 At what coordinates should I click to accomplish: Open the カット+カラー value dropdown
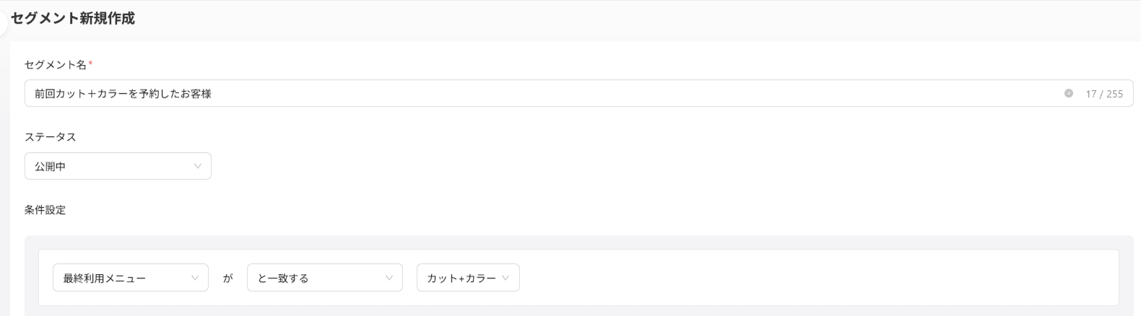[x=468, y=278]
